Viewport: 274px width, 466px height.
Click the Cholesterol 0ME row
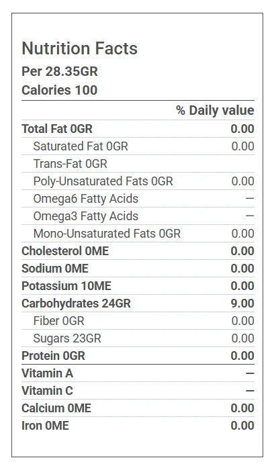click(x=138, y=251)
